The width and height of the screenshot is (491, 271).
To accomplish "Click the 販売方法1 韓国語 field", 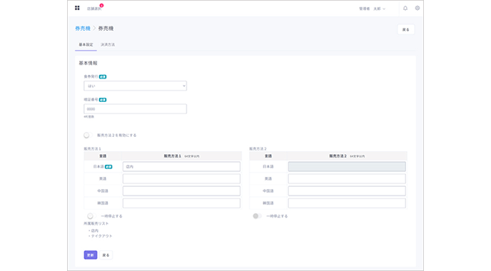I will [181, 203].
